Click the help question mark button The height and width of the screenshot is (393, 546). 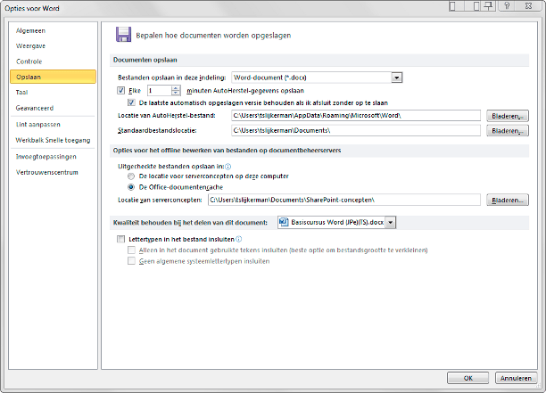point(507,6)
